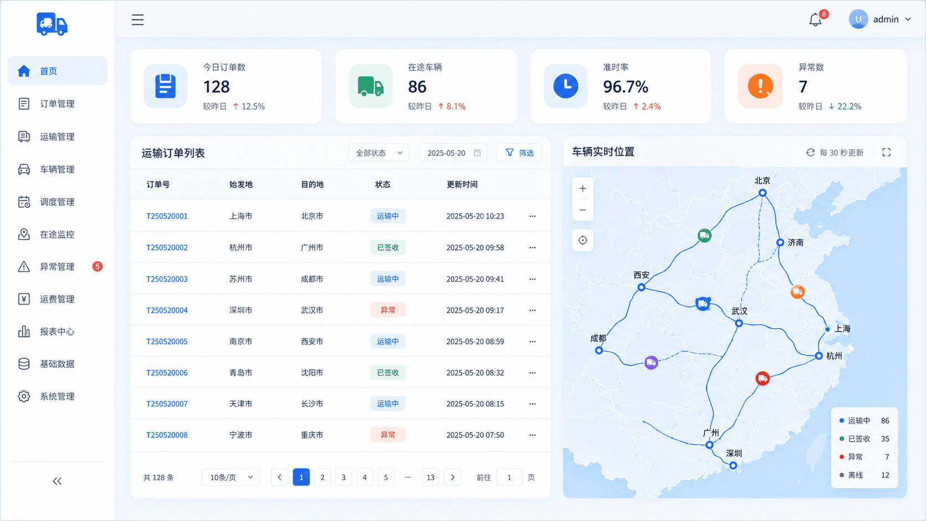This screenshot has height=521, width=926.
Task: Click the map zoom out button
Action: point(583,210)
